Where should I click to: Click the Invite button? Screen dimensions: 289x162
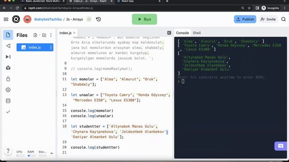coord(268,19)
